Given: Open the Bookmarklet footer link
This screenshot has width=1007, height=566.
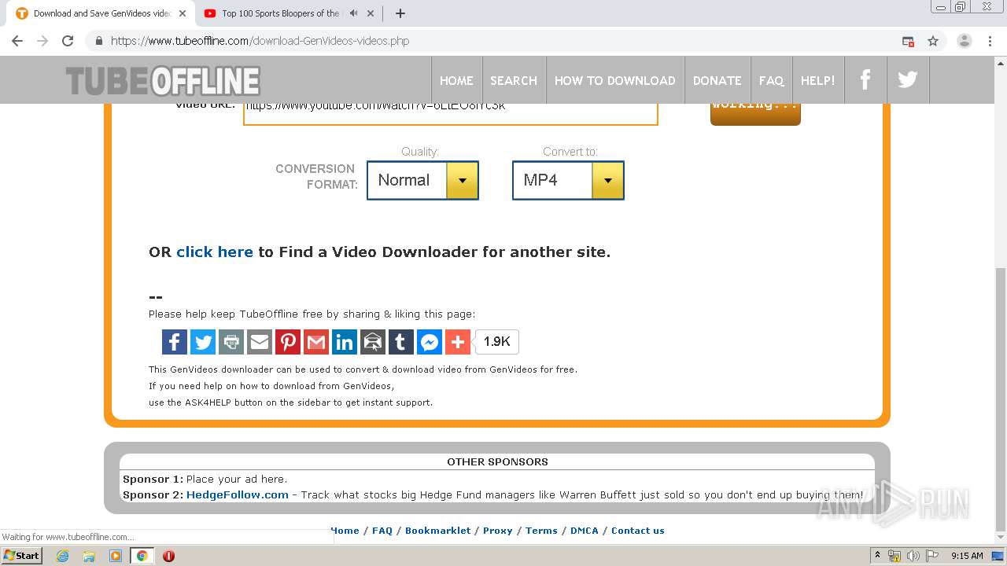Looking at the screenshot, I should (x=438, y=531).
